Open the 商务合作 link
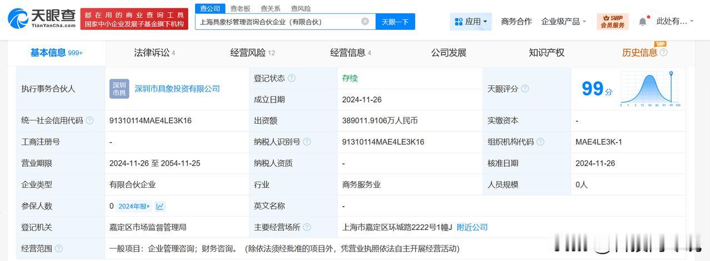The width and height of the screenshot is (710, 261). [x=516, y=22]
